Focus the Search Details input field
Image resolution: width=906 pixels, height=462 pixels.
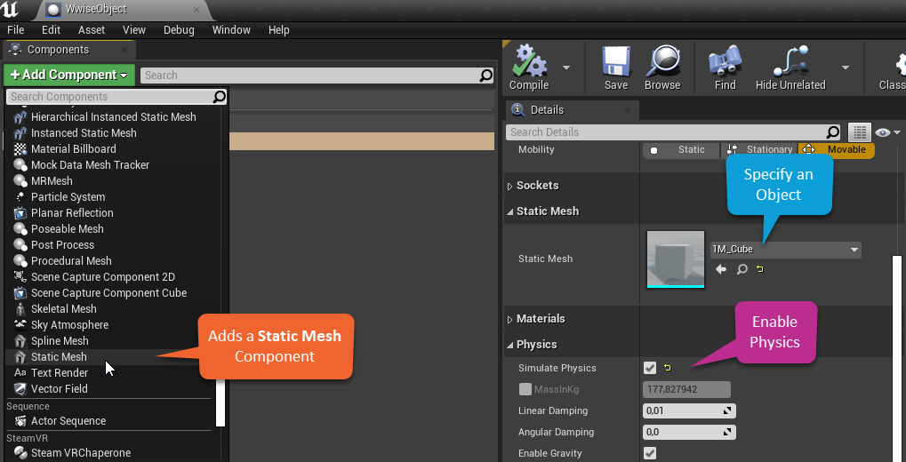point(673,132)
